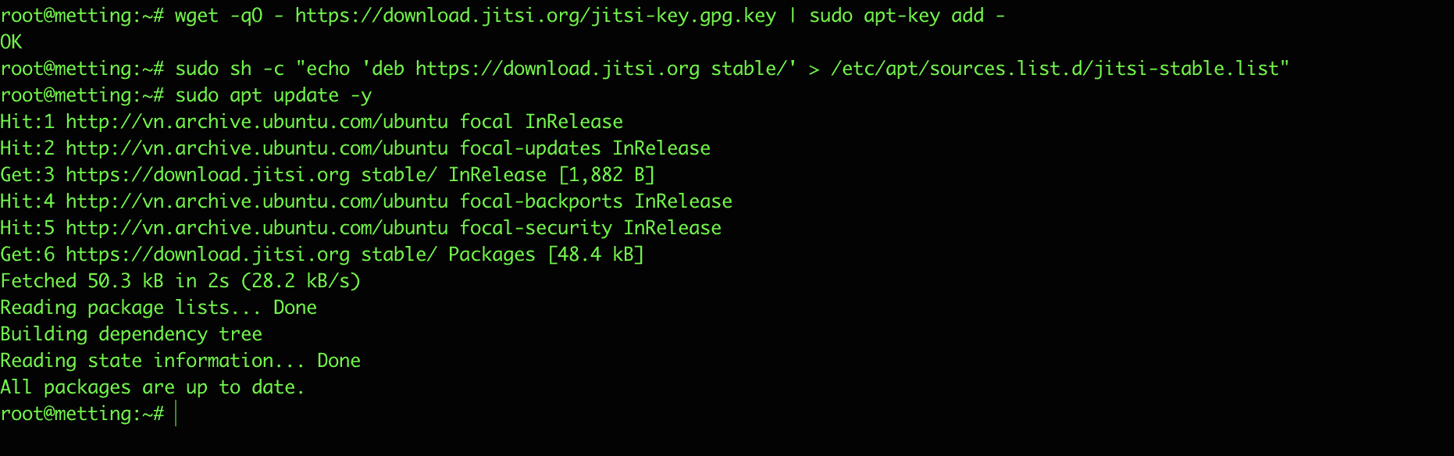
Task: Click the 'sudo apt update -y' command
Action: (x=273, y=95)
